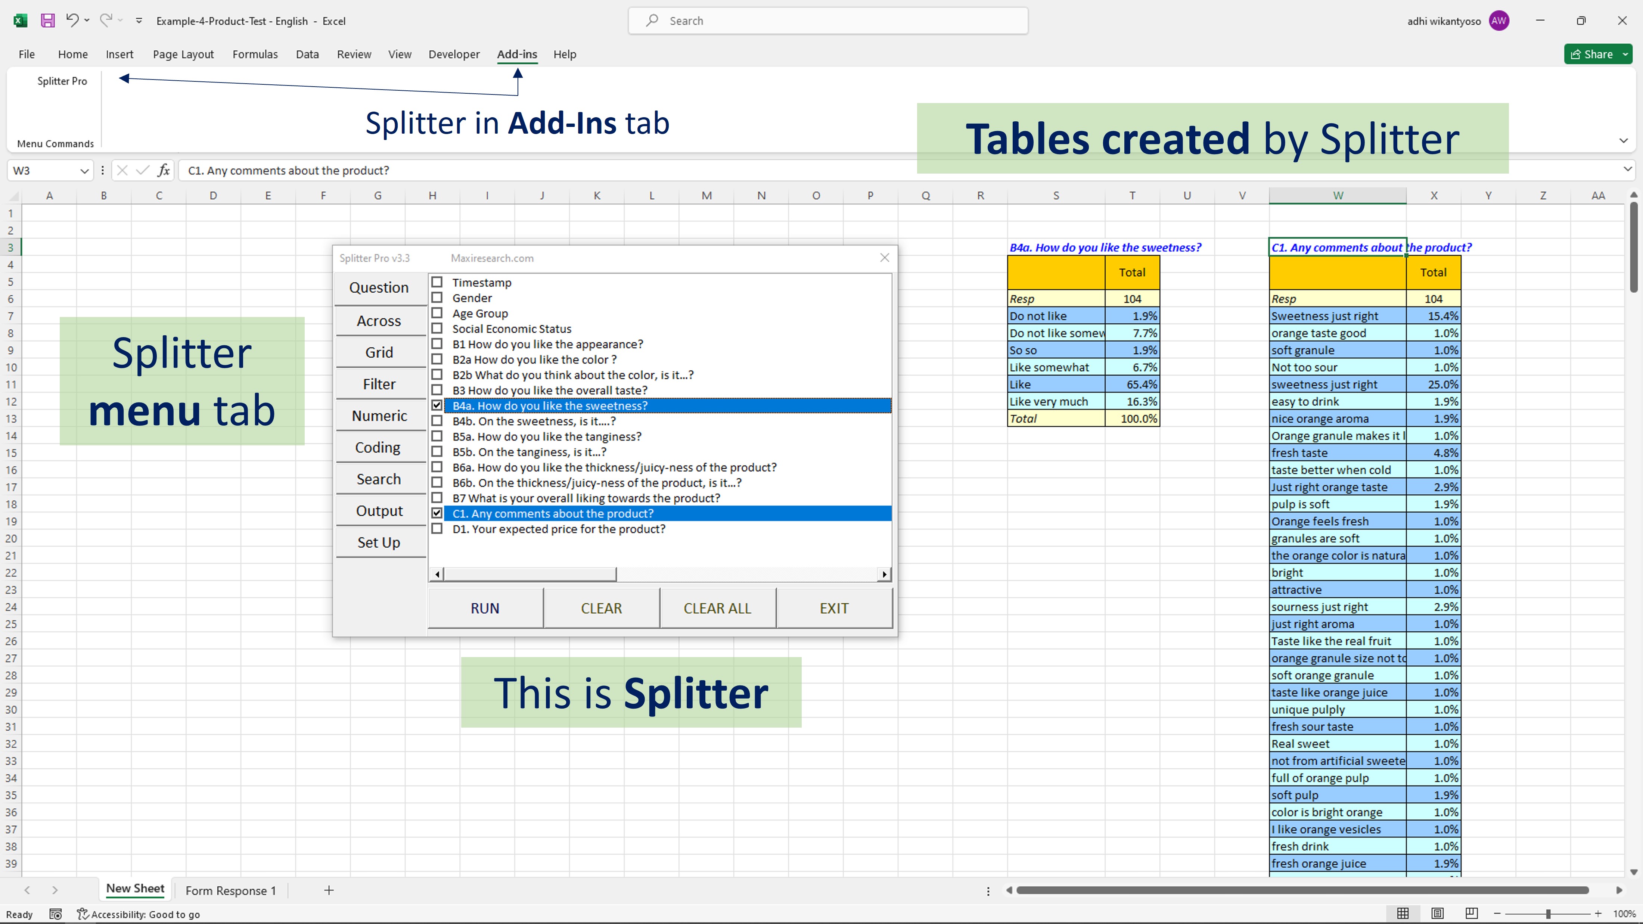Screen dimensions: 1643x924
Task: Click the previous sheet navigation arrow
Action: coord(27,890)
